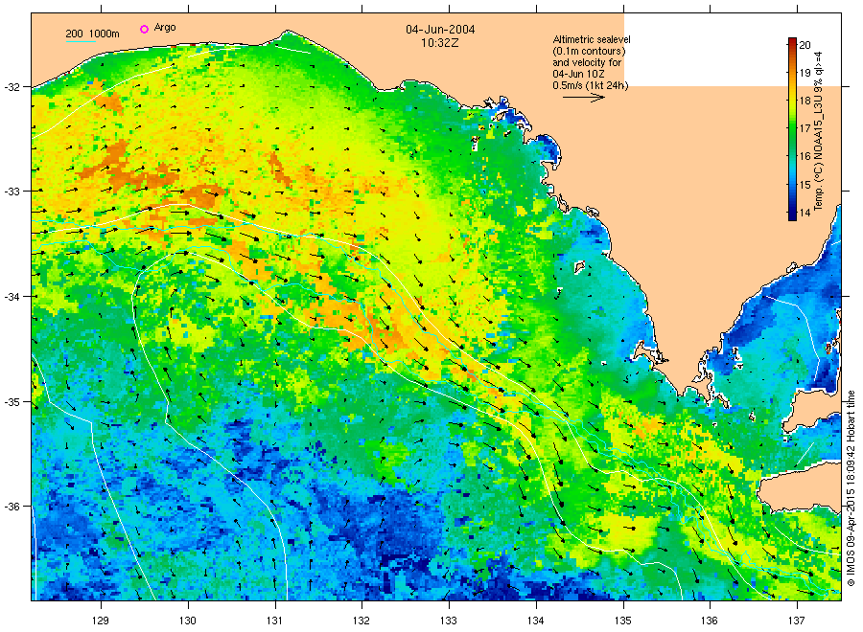Click the -33 latitude axis label
This screenshot has width=863, height=632.
pos(12,192)
